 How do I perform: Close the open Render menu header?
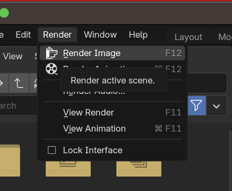tap(58, 35)
